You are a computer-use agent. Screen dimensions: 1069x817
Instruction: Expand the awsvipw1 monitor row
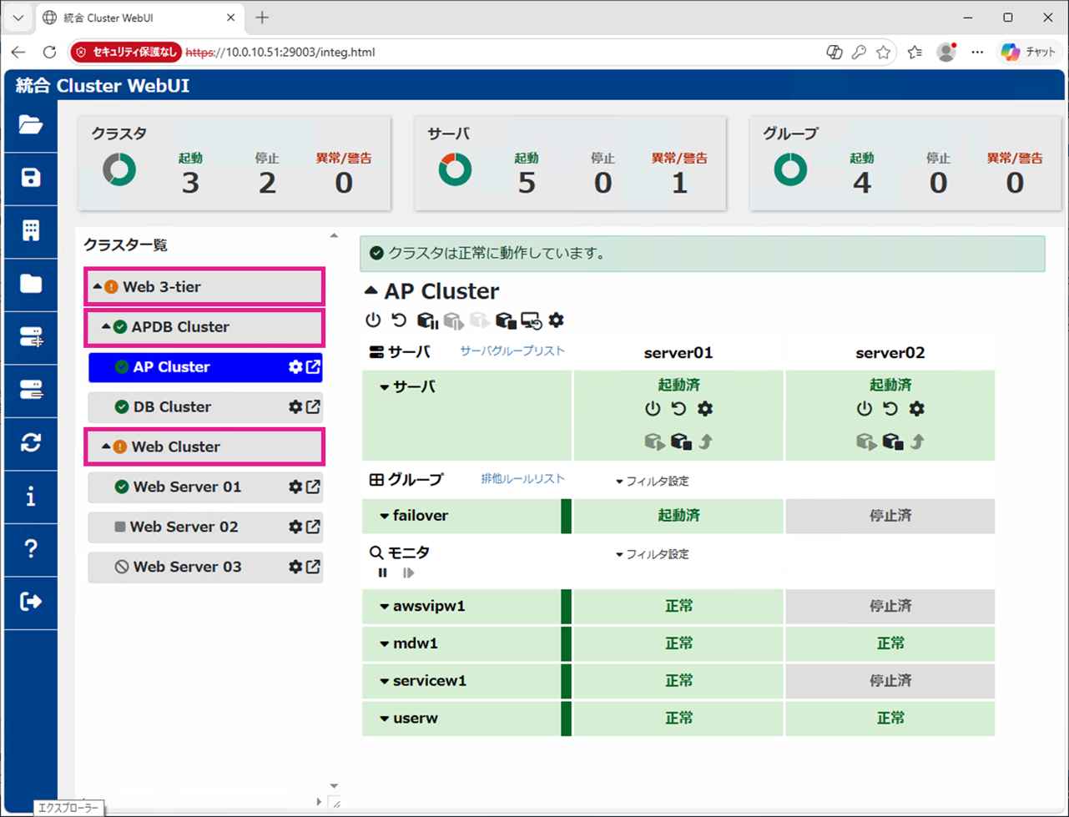(x=384, y=607)
